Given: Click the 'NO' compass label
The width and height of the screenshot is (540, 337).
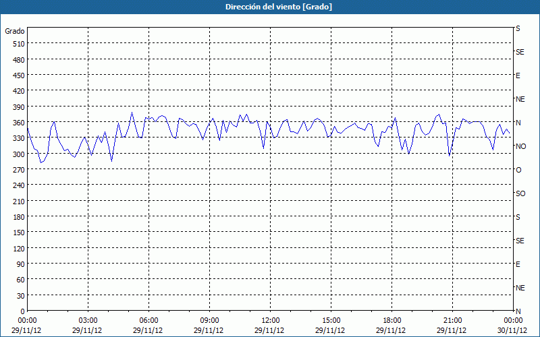Looking at the screenshot, I should point(520,146).
